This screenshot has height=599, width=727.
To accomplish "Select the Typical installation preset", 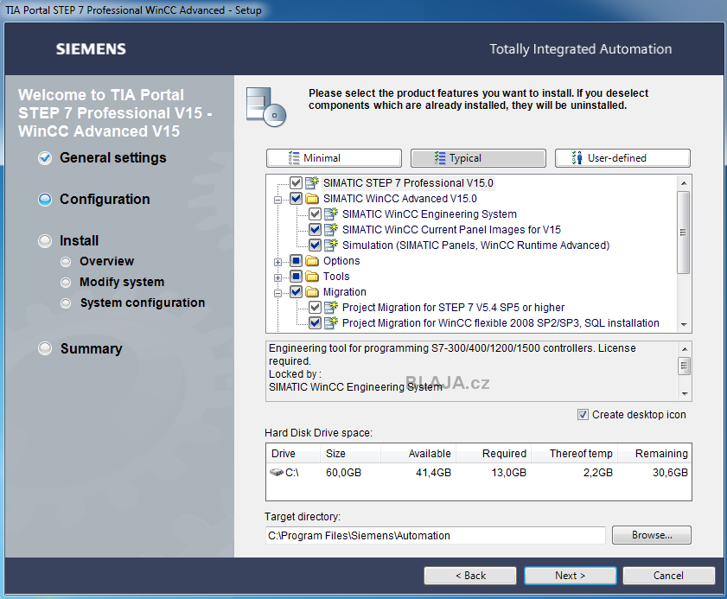I will (x=478, y=158).
